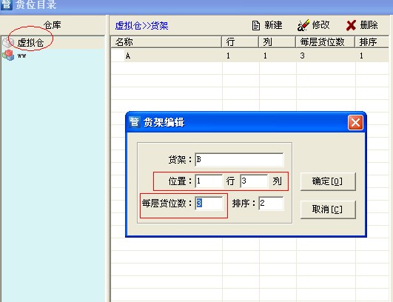Click the 位置 column number field
The image size is (393, 302).
(254, 181)
